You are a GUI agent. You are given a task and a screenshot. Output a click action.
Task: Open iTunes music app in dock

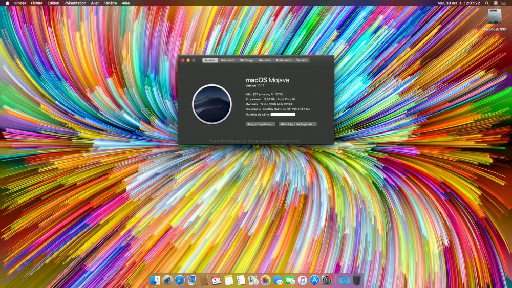[x=302, y=280]
